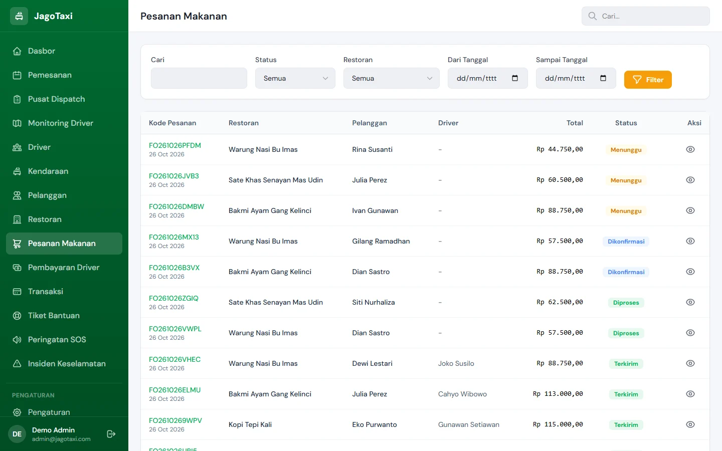Click Dikonfirmasi badge for Gilang Ramadhan
722x451 pixels.
coord(626,242)
